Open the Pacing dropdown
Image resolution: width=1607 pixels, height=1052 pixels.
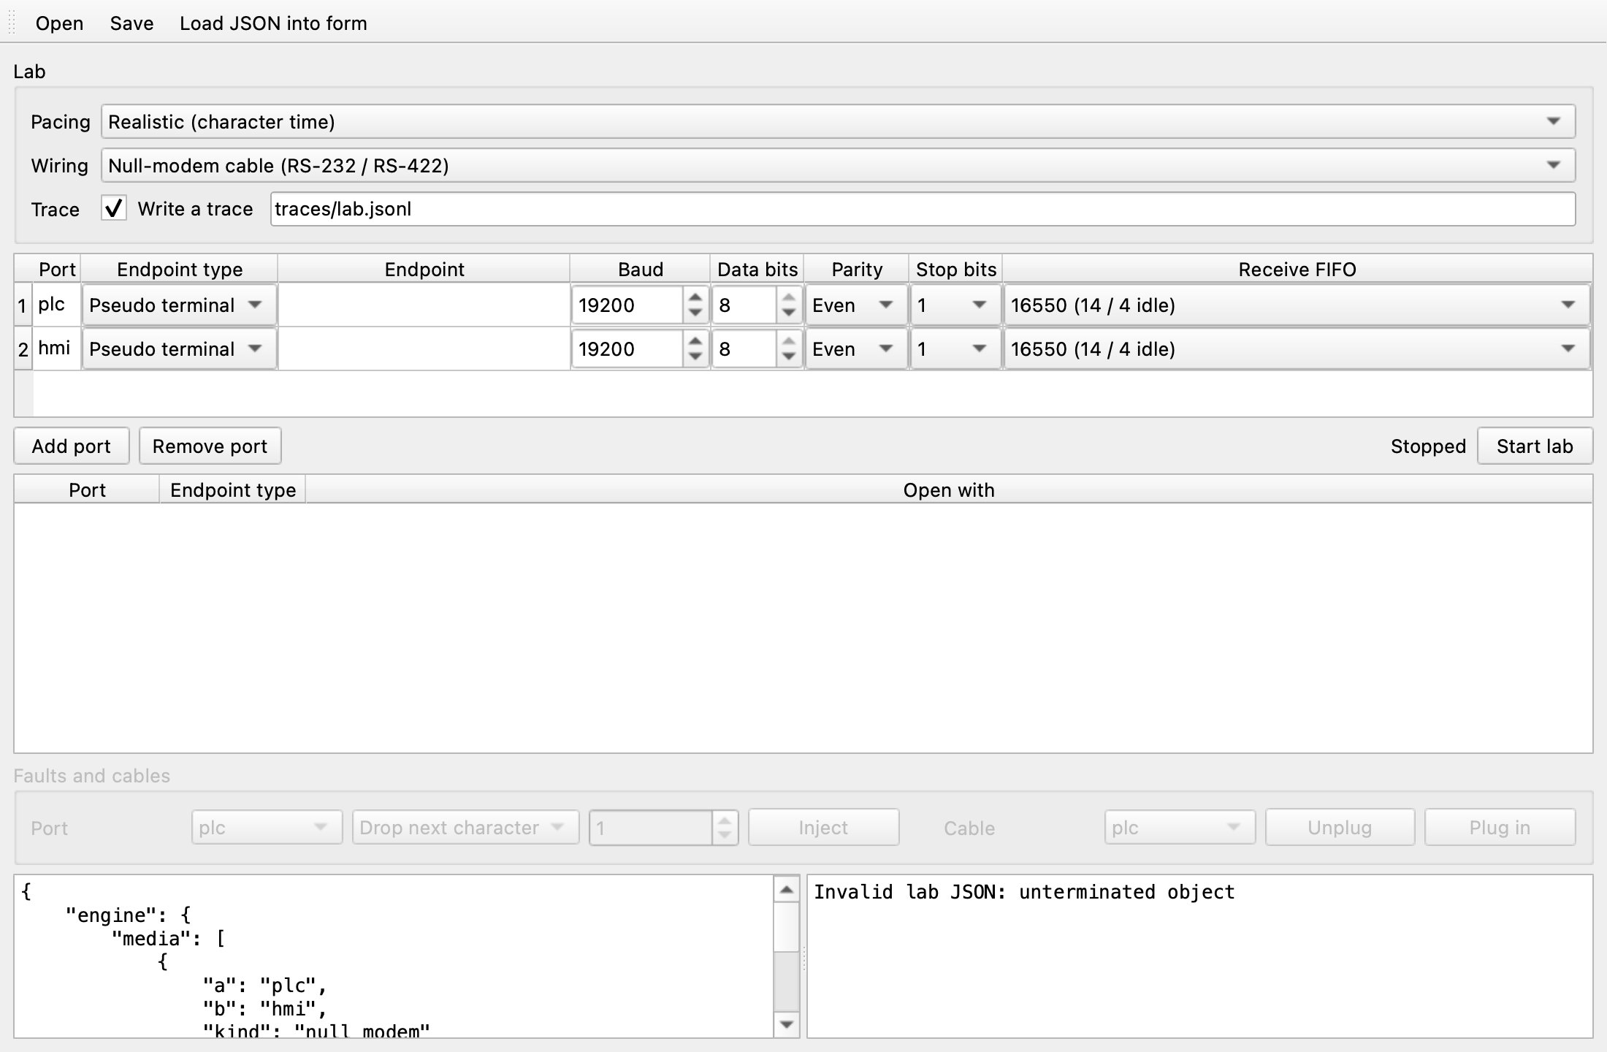click(x=838, y=121)
